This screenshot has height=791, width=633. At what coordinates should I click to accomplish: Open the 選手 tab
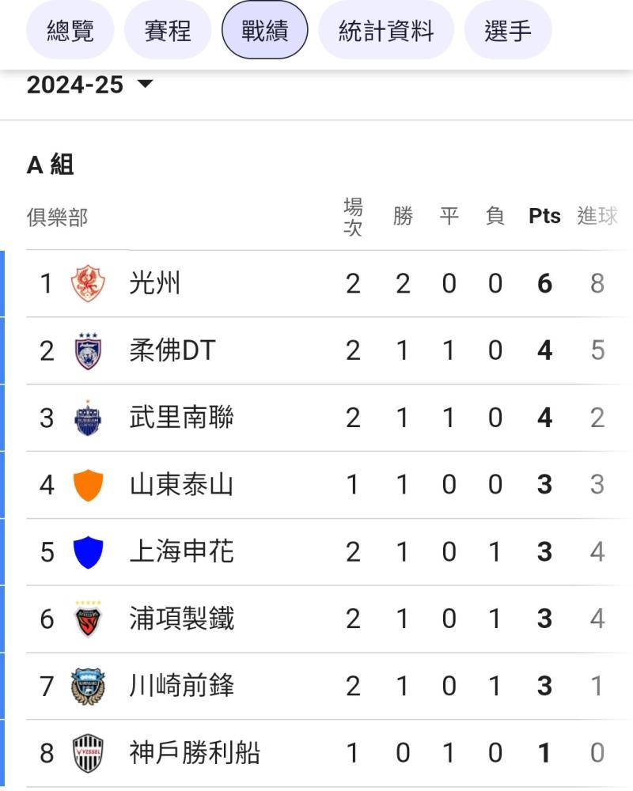click(x=508, y=30)
